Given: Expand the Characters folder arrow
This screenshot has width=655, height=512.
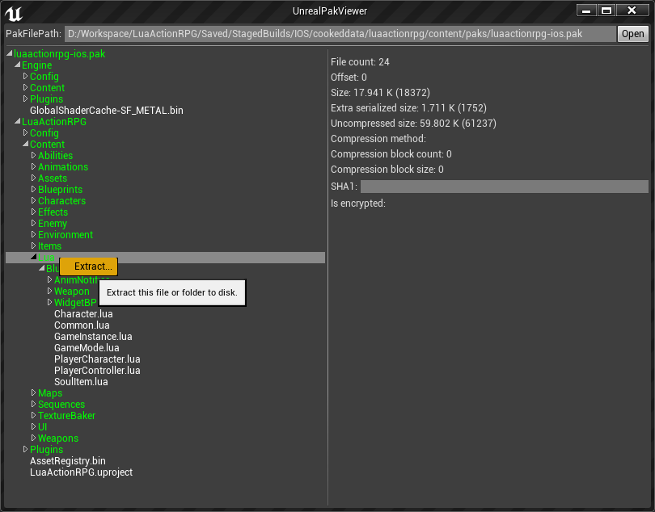Looking at the screenshot, I should (34, 200).
